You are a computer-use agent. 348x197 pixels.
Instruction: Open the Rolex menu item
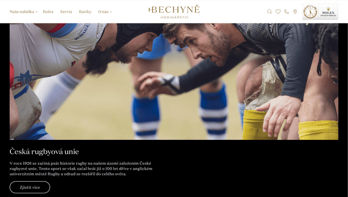tap(48, 12)
